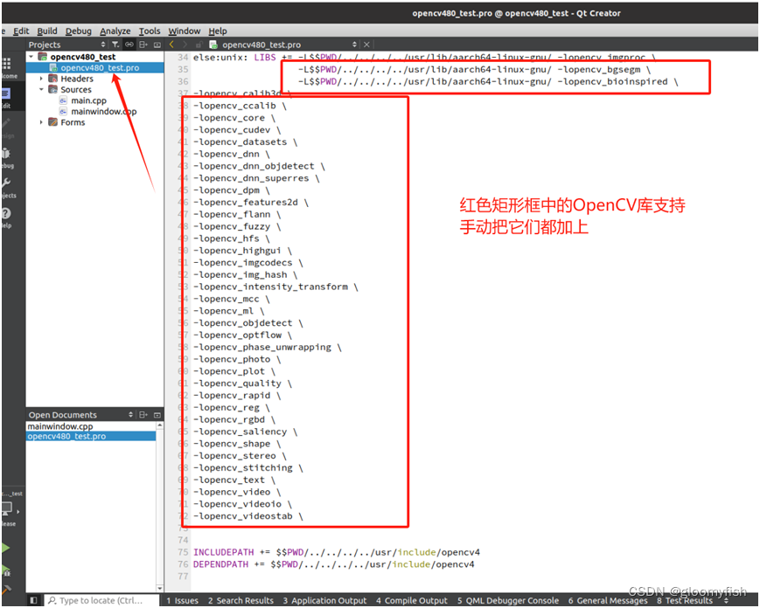Enable project-editor synchronization link icon
Image resolution: width=760 pixels, height=608 pixels.
(128, 45)
